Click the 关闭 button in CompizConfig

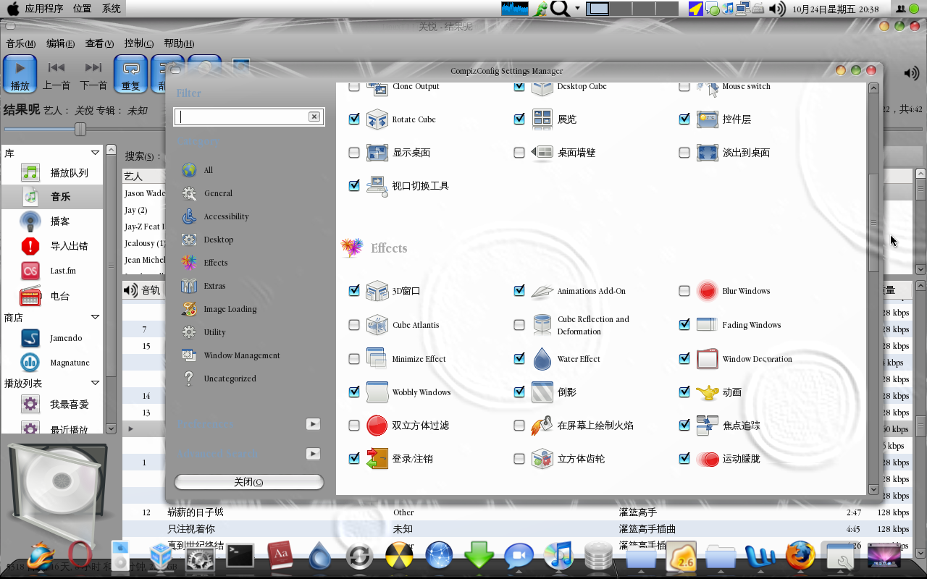point(249,482)
